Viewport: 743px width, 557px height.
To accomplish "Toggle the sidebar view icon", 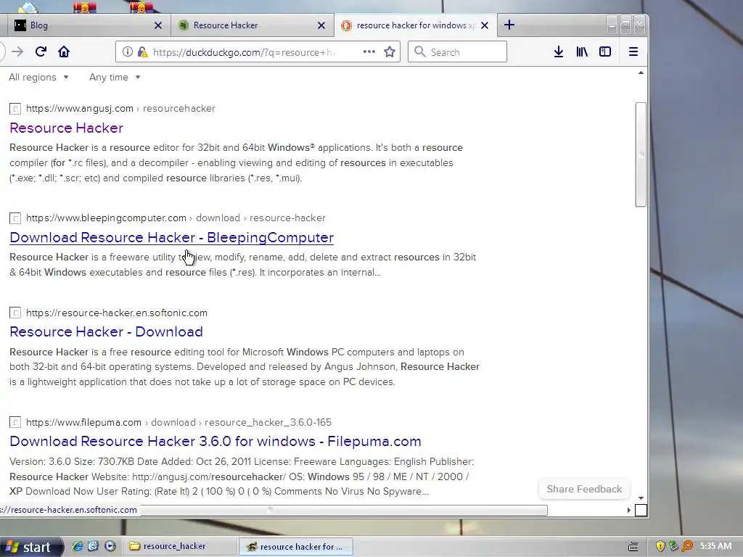I will point(605,51).
